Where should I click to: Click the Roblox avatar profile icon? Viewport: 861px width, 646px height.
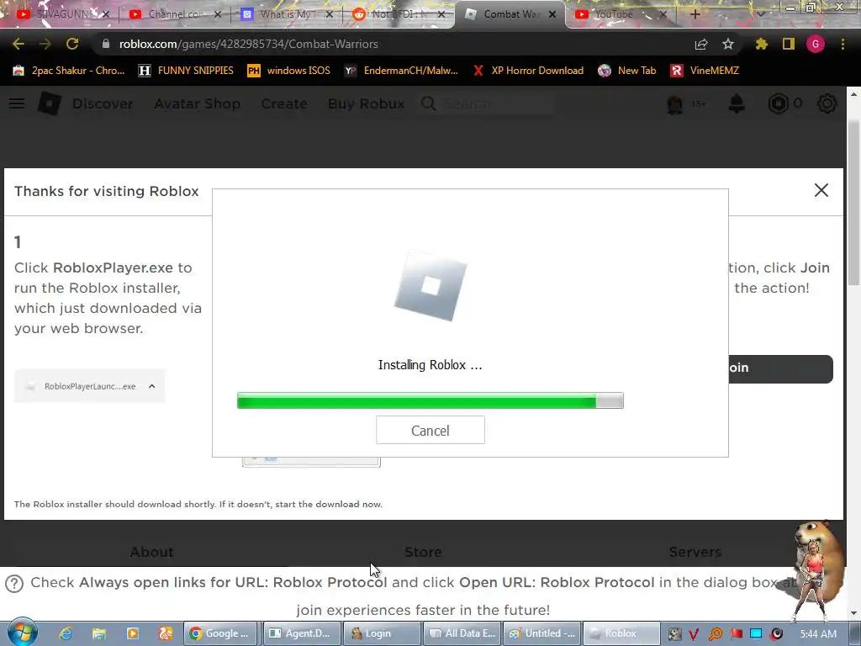[x=675, y=103]
